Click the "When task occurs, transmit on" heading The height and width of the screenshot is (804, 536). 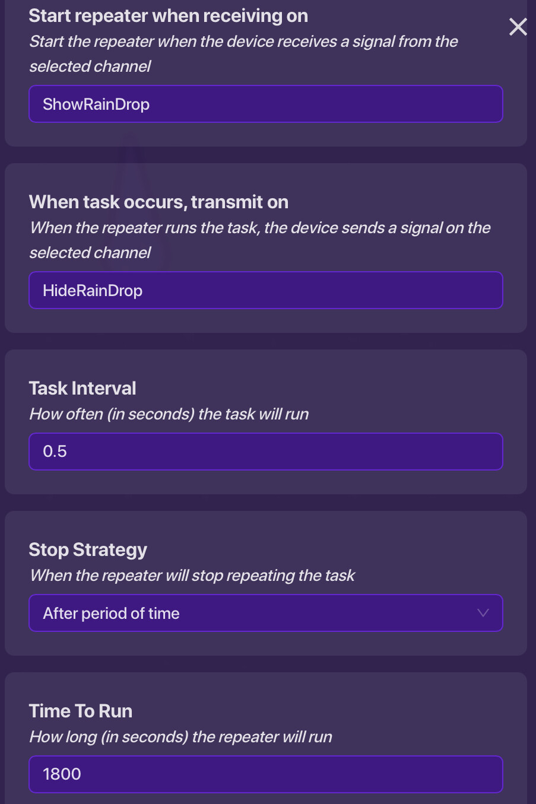pyautogui.click(x=158, y=202)
